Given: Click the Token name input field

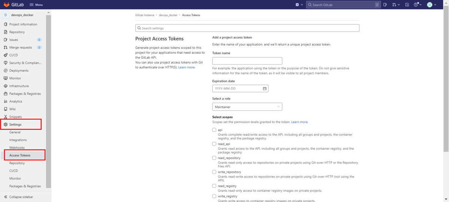Looking at the screenshot, I should pyautogui.click(x=247, y=61).
